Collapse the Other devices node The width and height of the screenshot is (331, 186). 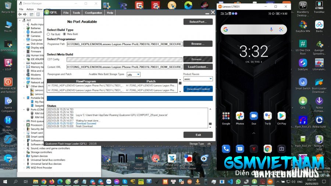[x=24, y=86]
